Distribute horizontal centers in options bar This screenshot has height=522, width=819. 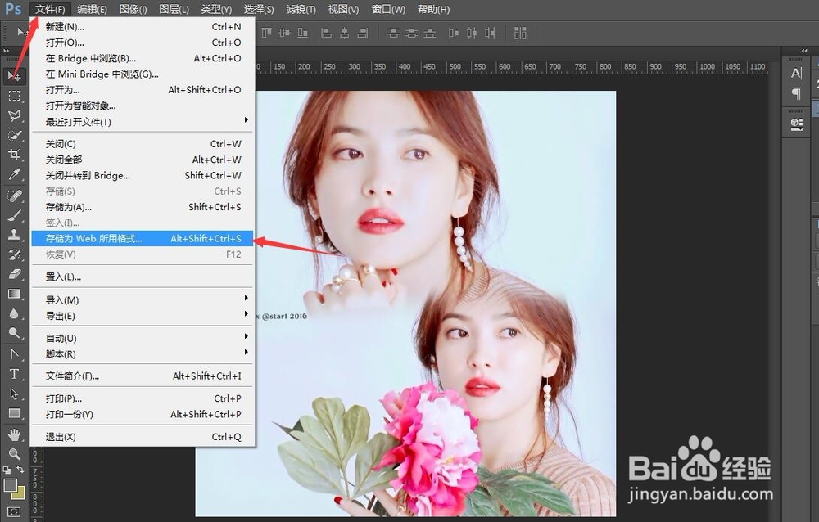[x=472, y=34]
